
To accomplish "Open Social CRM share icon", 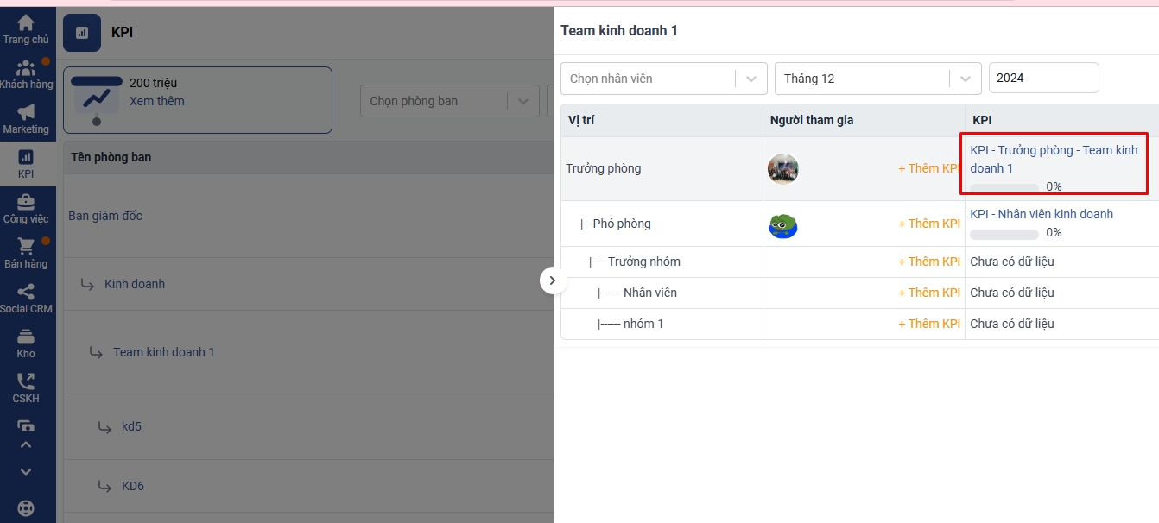I will (26, 293).
